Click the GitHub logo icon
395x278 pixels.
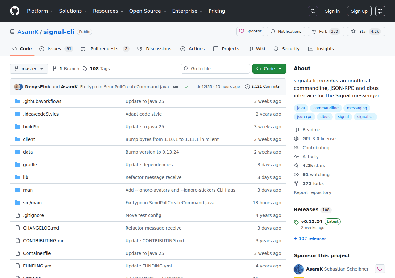[x=15, y=11]
